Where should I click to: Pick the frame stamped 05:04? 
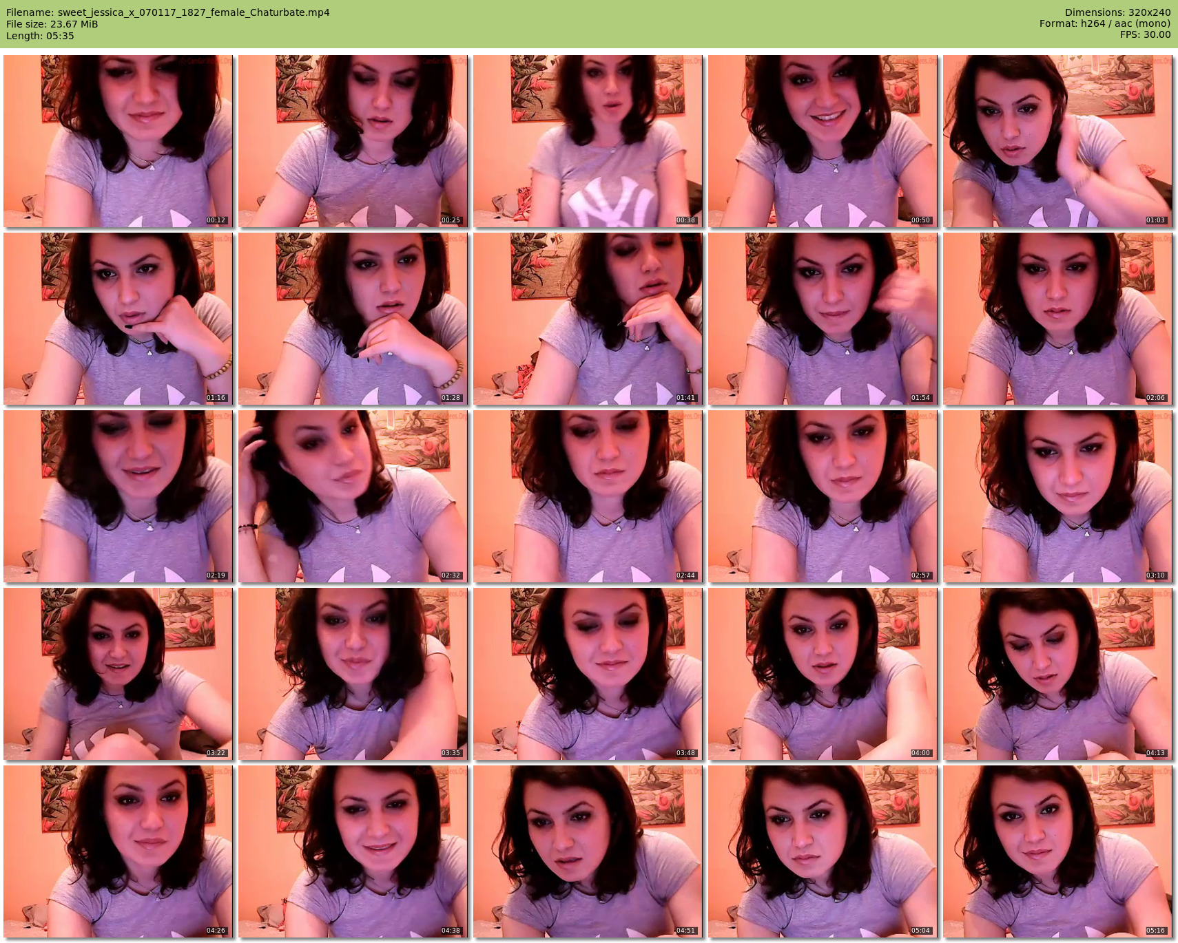(x=823, y=851)
